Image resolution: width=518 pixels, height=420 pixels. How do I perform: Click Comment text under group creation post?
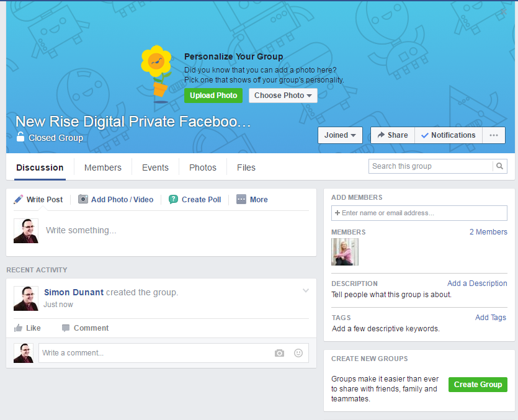(91, 328)
